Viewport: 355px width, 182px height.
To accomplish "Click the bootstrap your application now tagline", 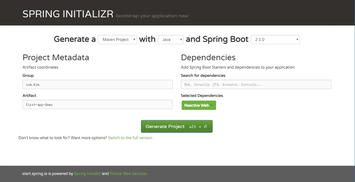I will pyautogui.click(x=152, y=16).
